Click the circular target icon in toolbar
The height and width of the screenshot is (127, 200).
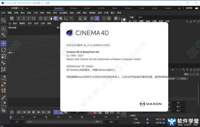click(109, 18)
